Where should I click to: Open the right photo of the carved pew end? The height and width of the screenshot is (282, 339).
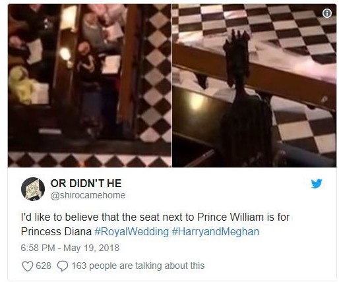coord(254,86)
